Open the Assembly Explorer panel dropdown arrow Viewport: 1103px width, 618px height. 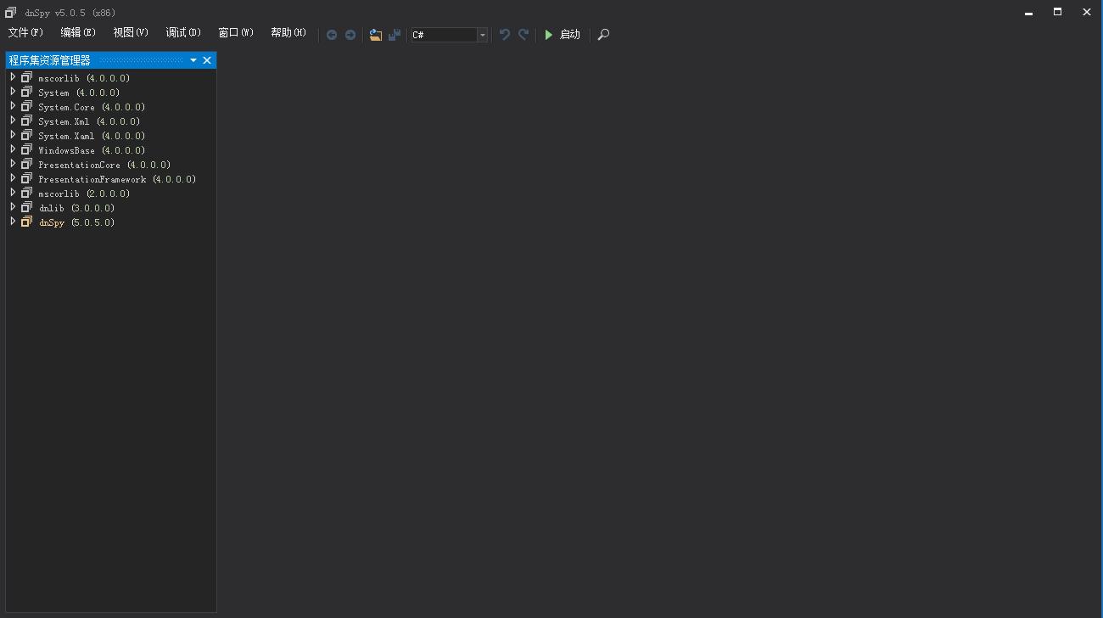[193, 59]
